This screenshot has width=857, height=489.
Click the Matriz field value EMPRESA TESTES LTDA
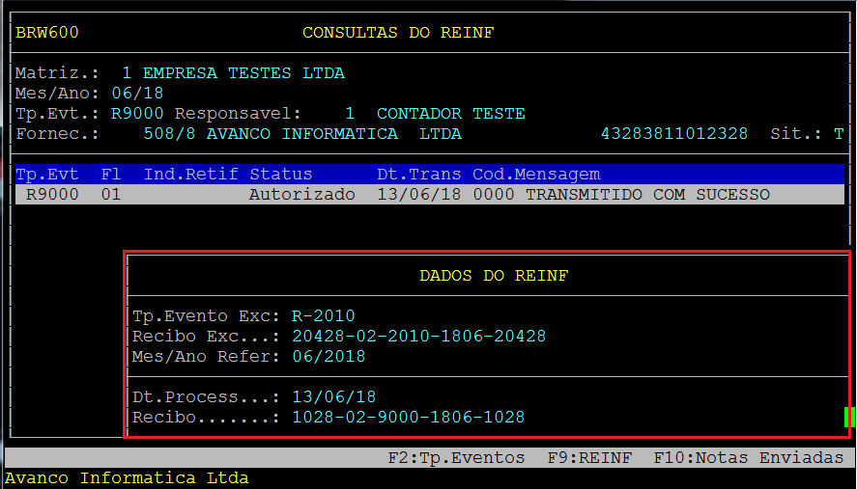click(243, 73)
